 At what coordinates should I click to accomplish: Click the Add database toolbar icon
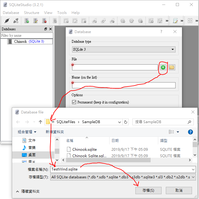[26, 21]
